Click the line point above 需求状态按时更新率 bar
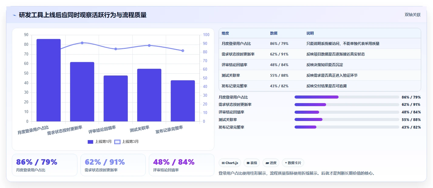This screenshot has height=188, width=433. pos(82,43)
